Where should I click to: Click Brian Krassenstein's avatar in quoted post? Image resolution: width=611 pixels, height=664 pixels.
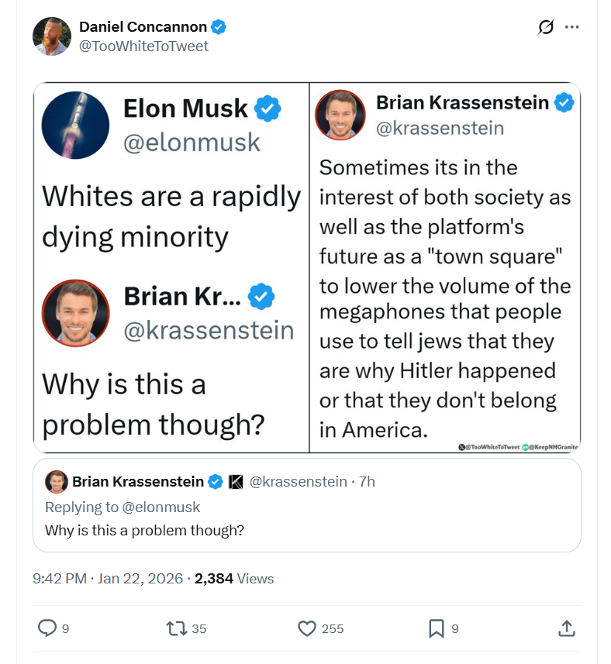click(x=57, y=482)
